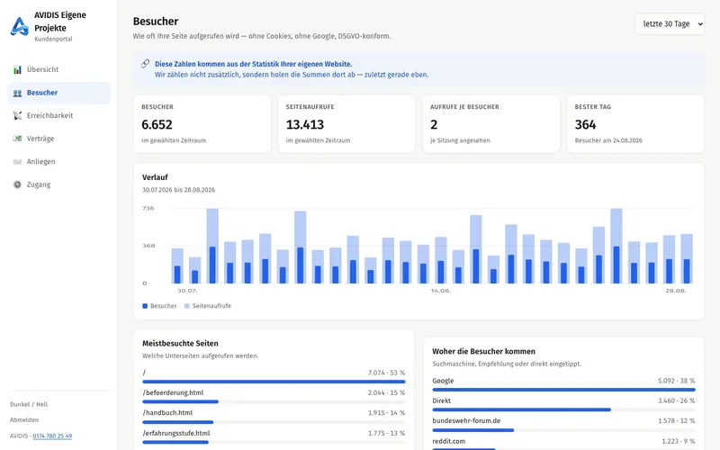Toggle Besucher legend entry in chart
The width and height of the screenshot is (720, 450).
pos(159,306)
